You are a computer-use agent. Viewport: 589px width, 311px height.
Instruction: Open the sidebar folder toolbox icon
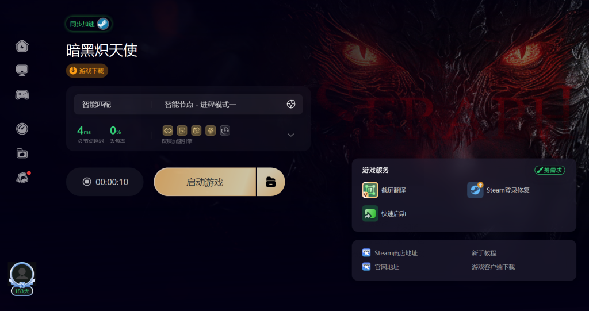pyautogui.click(x=22, y=153)
